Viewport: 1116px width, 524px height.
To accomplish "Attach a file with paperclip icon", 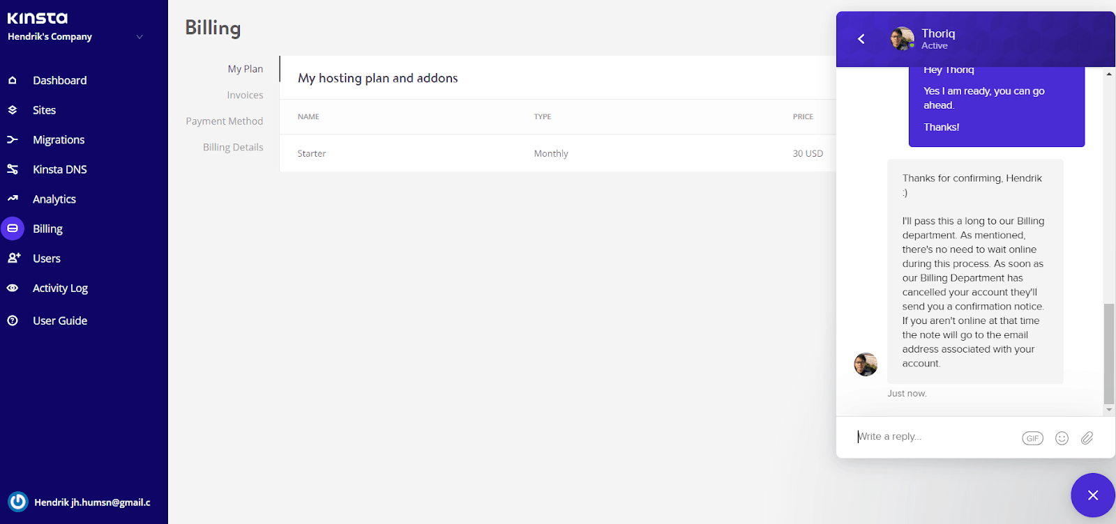I will tap(1087, 438).
